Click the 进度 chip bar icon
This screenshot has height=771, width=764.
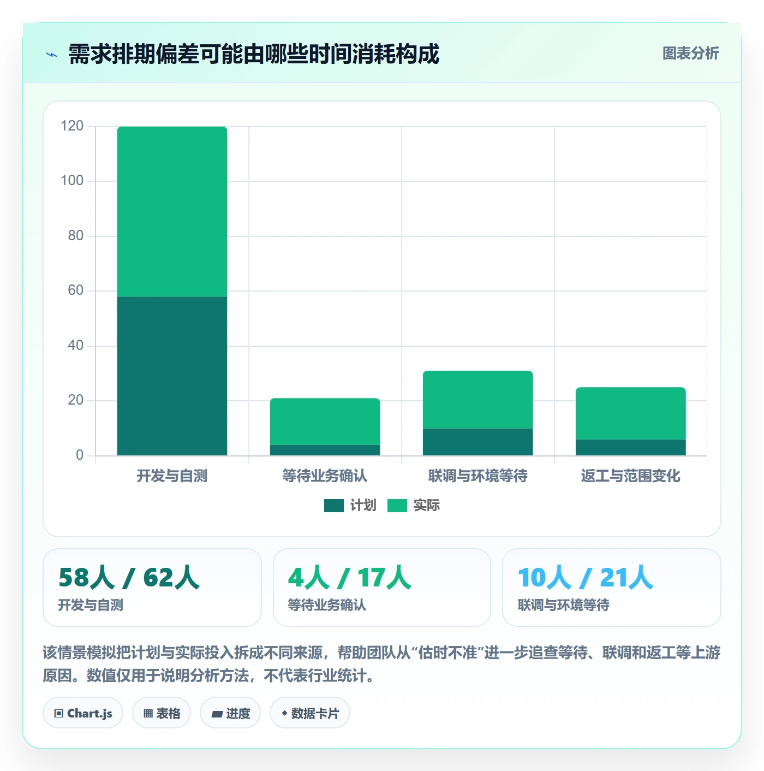click(x=217, y=714)
